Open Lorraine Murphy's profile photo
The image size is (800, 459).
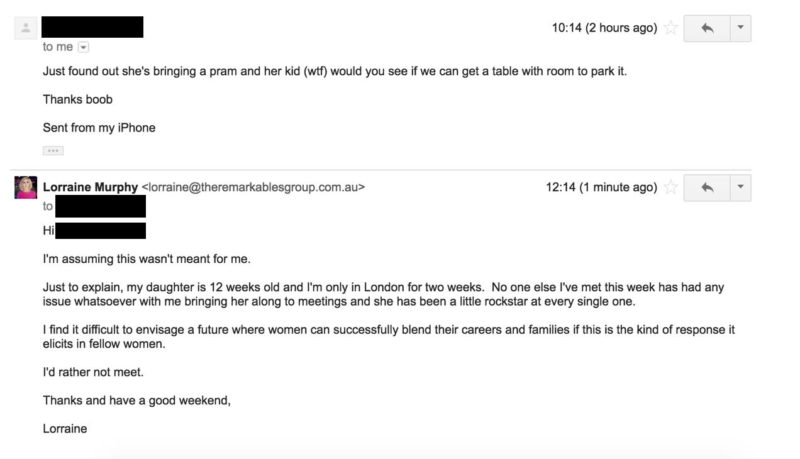[26, 187]
